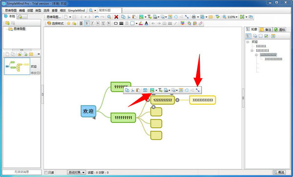Click the printer icon in the main toolbar
The width and height of the screenshot is (293, 177).
point(194,17)
